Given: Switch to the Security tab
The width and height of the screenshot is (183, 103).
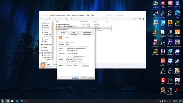Looking at the screenshot, I should pos(63,32).
